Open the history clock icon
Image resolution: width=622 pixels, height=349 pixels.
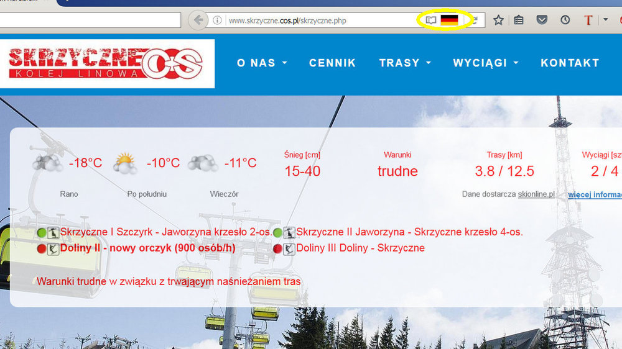click(565, 20)
